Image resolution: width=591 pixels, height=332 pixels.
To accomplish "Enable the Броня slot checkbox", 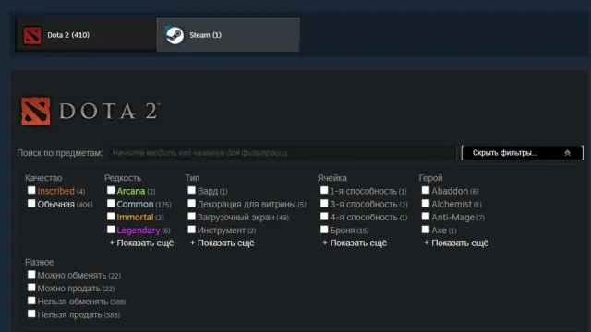I will point(324,230).
